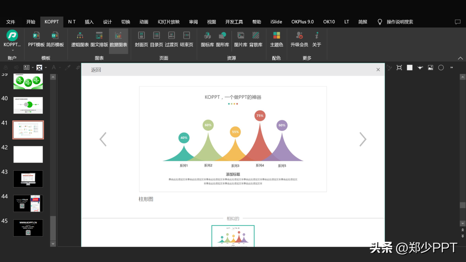Open PPT模板 templates
This screenshot has height=262, width=466.
[36, 39]
